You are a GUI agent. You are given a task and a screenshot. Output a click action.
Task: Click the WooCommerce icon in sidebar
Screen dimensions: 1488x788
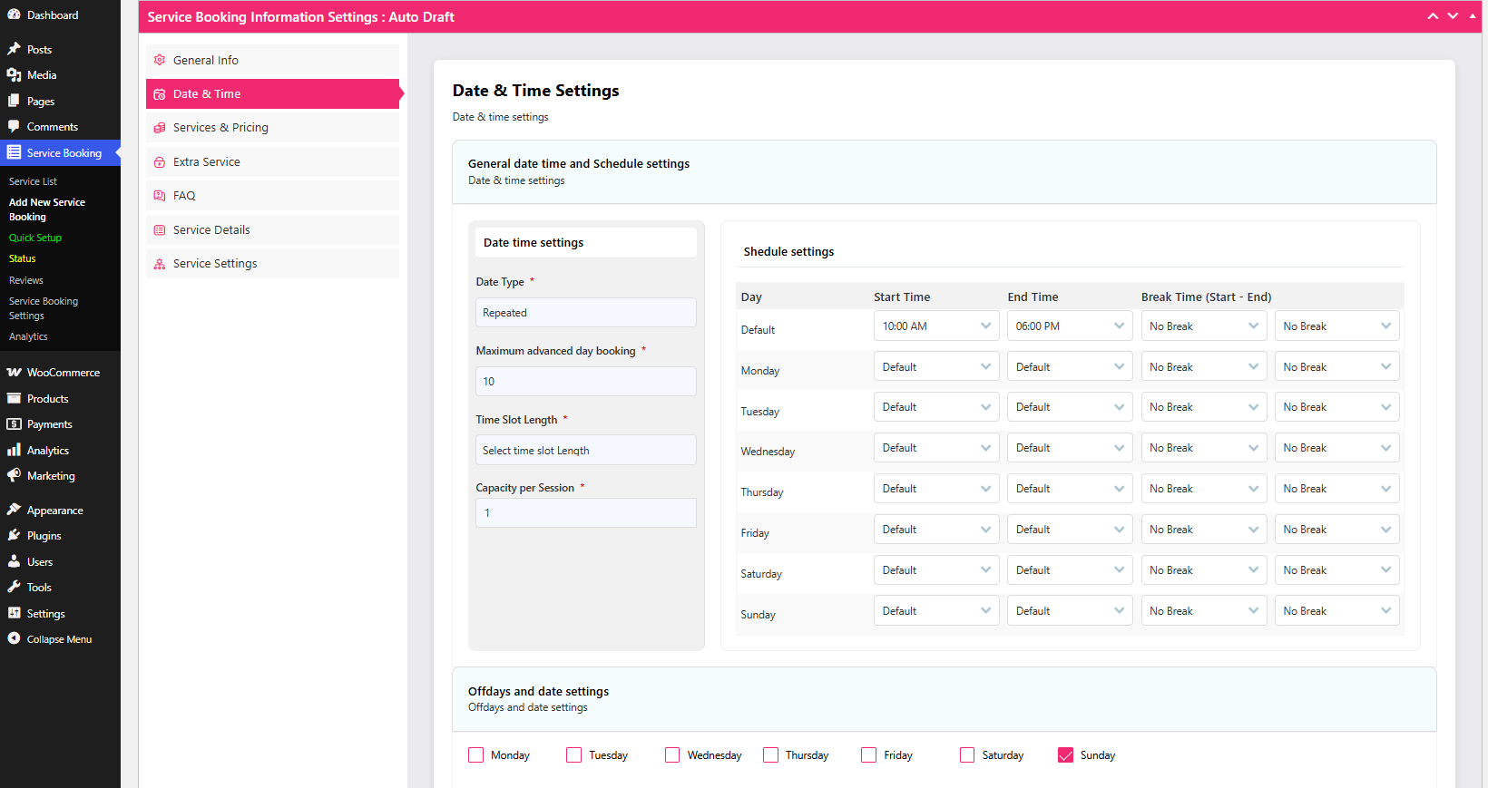[14, 373]
